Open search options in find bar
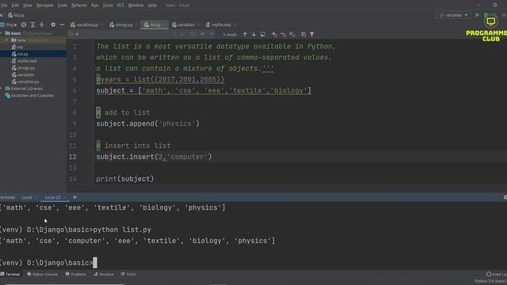This screenshot has height=285, width=507. point(71,34)
